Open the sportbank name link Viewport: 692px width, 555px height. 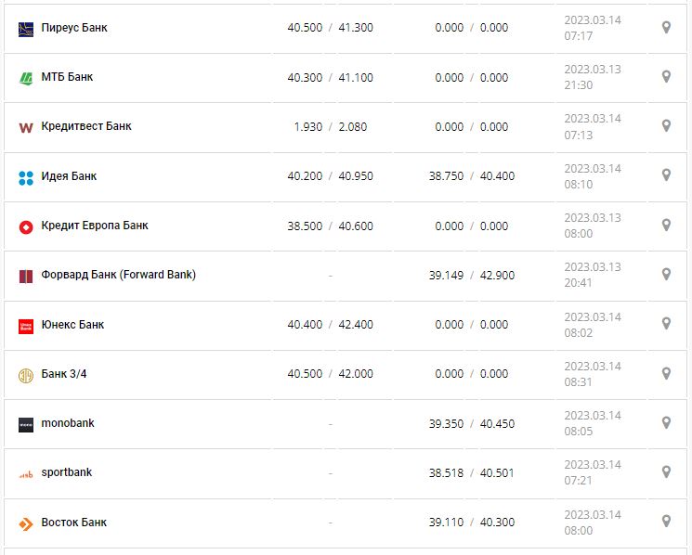point(67,472)
